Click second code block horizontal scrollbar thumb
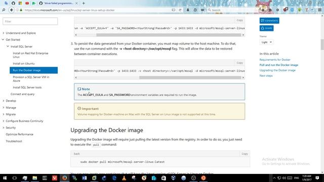 [x=190, y=77]
